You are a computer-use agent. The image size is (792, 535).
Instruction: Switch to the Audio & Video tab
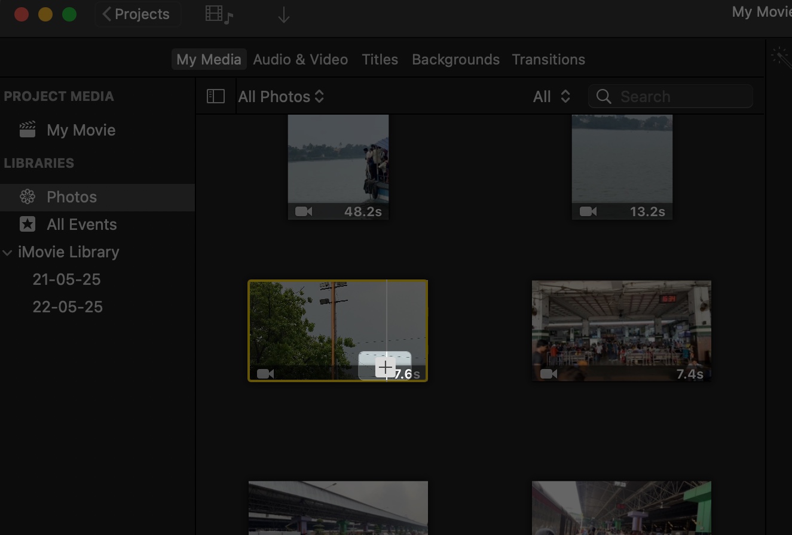tap(301, 59)
